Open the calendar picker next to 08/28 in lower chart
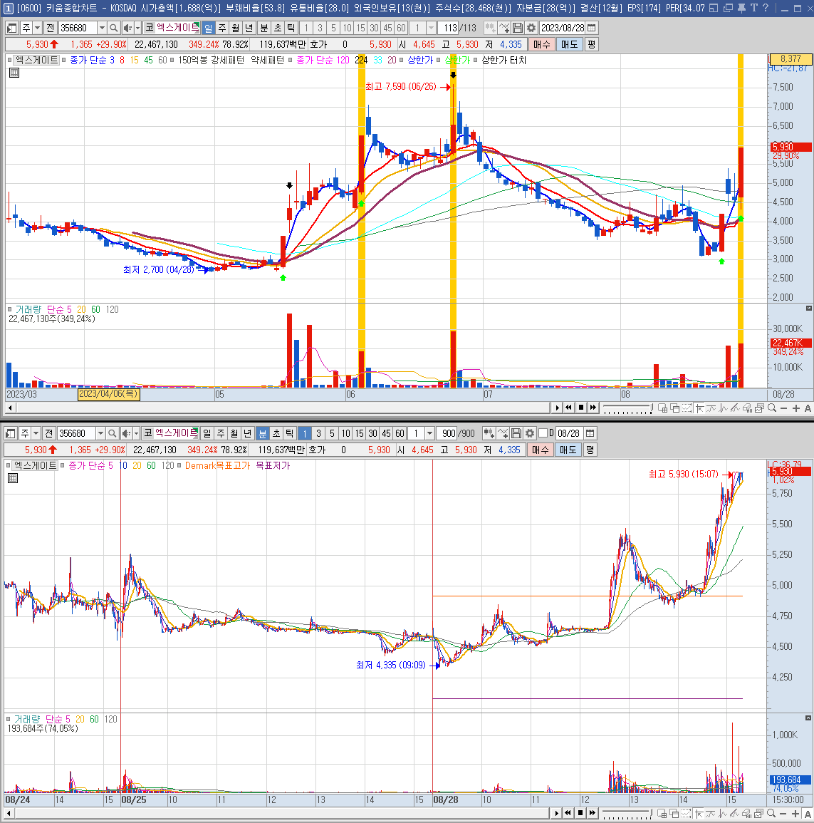This screenshot has height=823, width=814. (x=590, y=433)
